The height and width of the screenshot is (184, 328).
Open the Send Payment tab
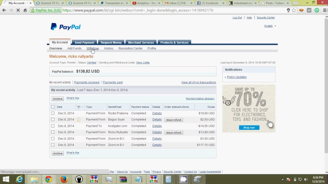coord(84,42)
